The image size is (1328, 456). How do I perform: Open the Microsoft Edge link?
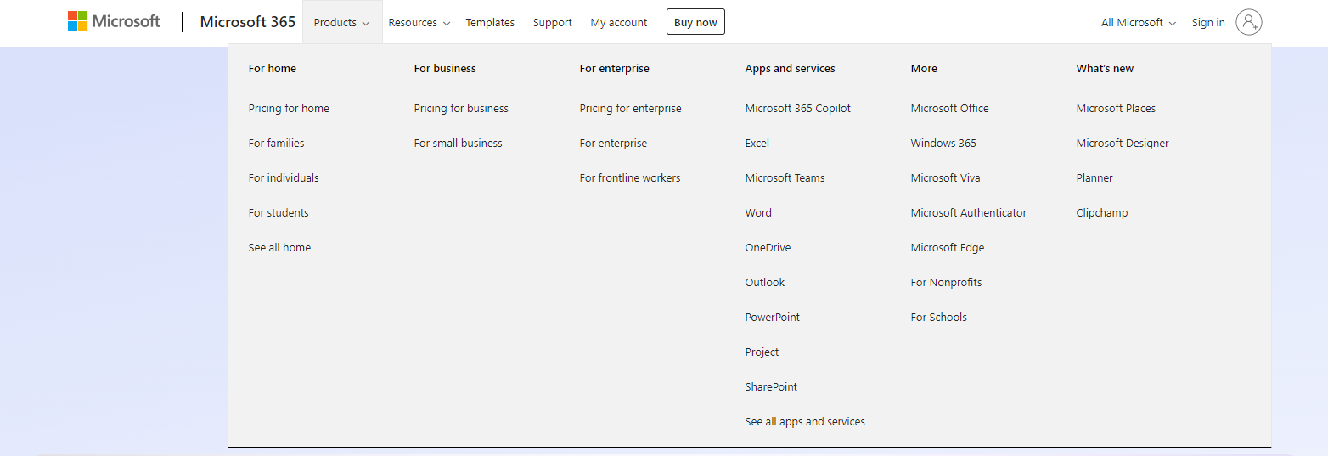948,248
